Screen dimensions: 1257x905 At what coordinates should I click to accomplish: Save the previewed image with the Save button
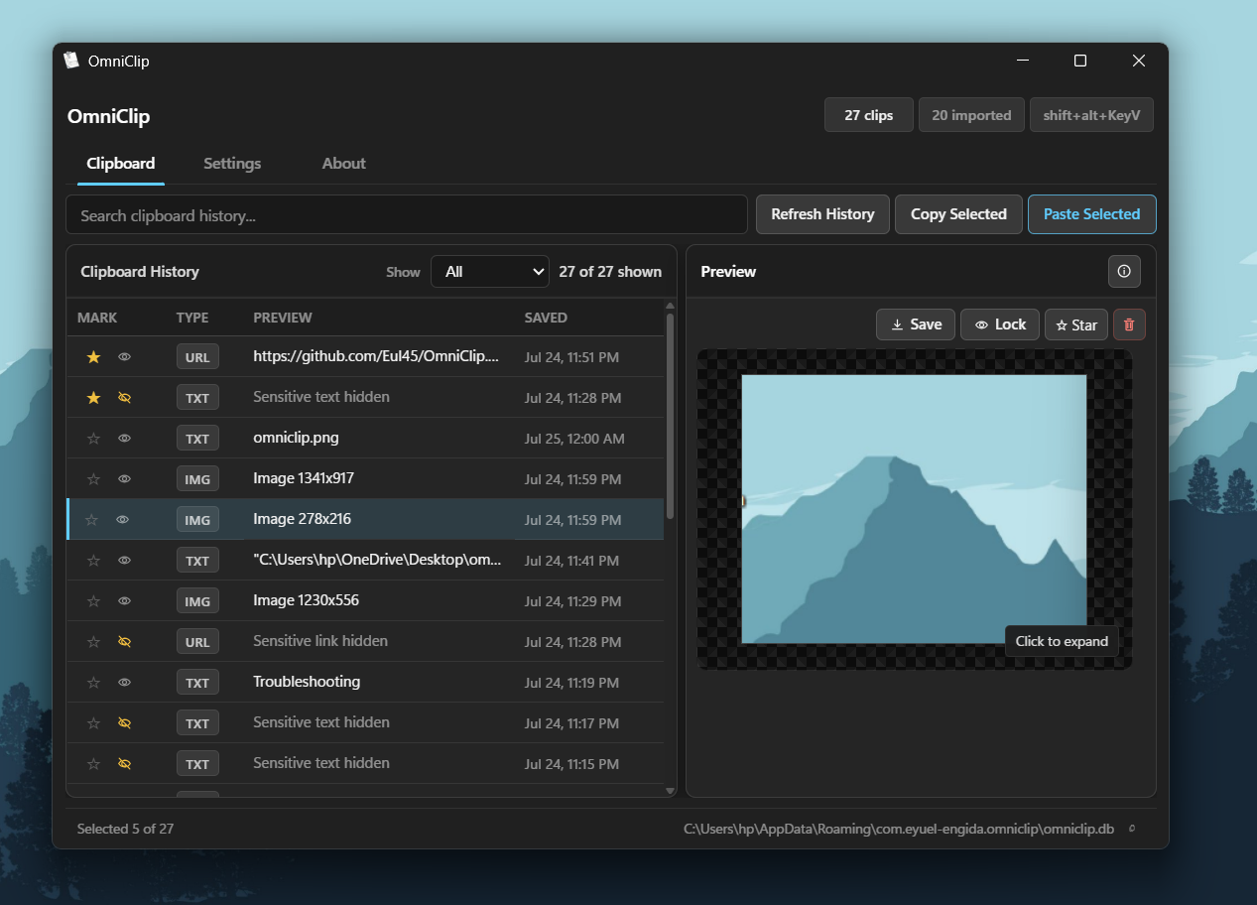pos(916,324)
